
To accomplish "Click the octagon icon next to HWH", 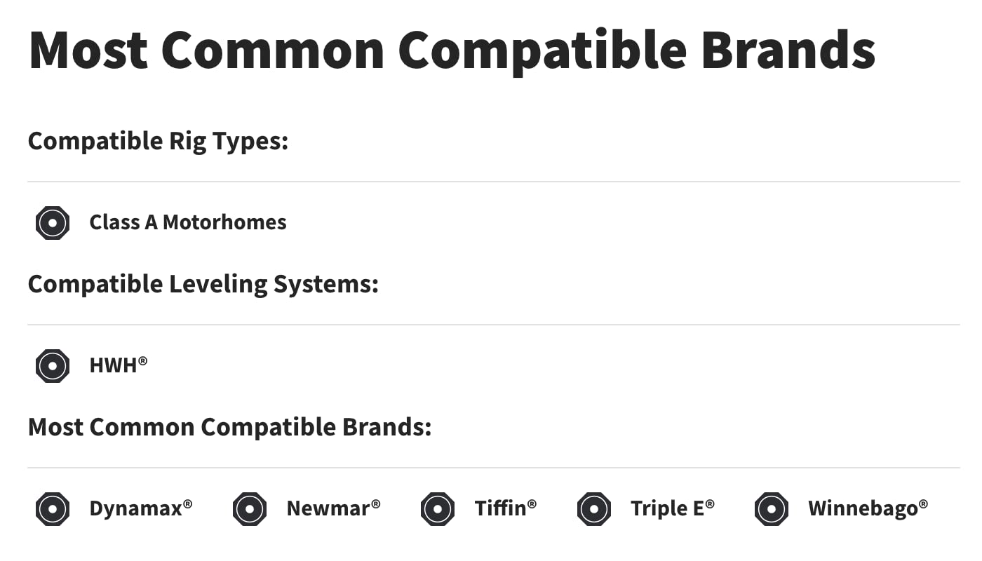I will (x=53, y=366).
